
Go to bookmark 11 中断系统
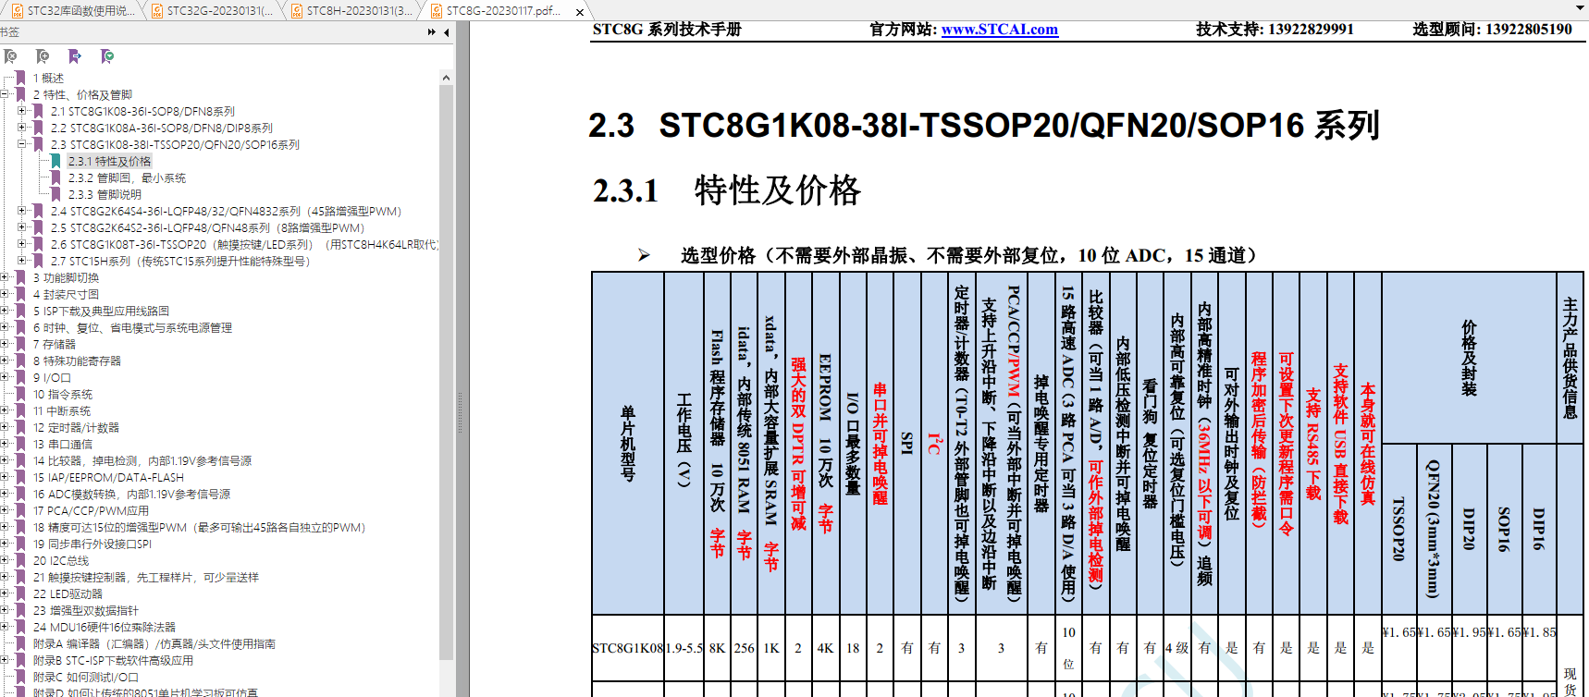pyautogui.click(x=62, y=410)
